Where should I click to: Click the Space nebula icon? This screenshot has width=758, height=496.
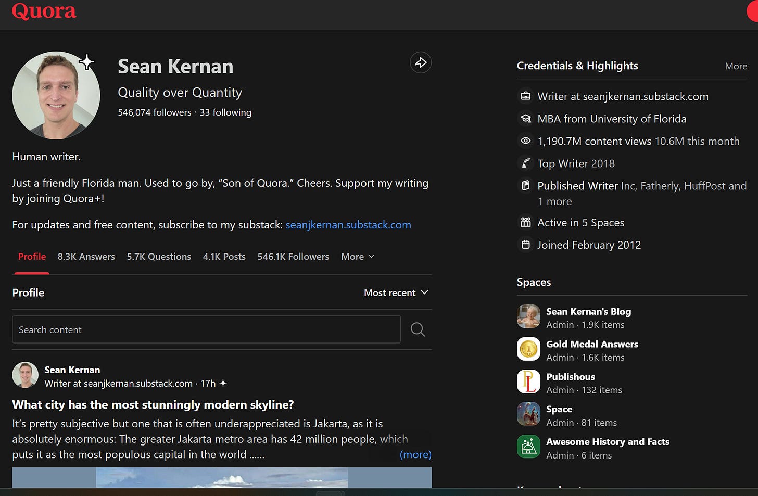coord(528,414)
